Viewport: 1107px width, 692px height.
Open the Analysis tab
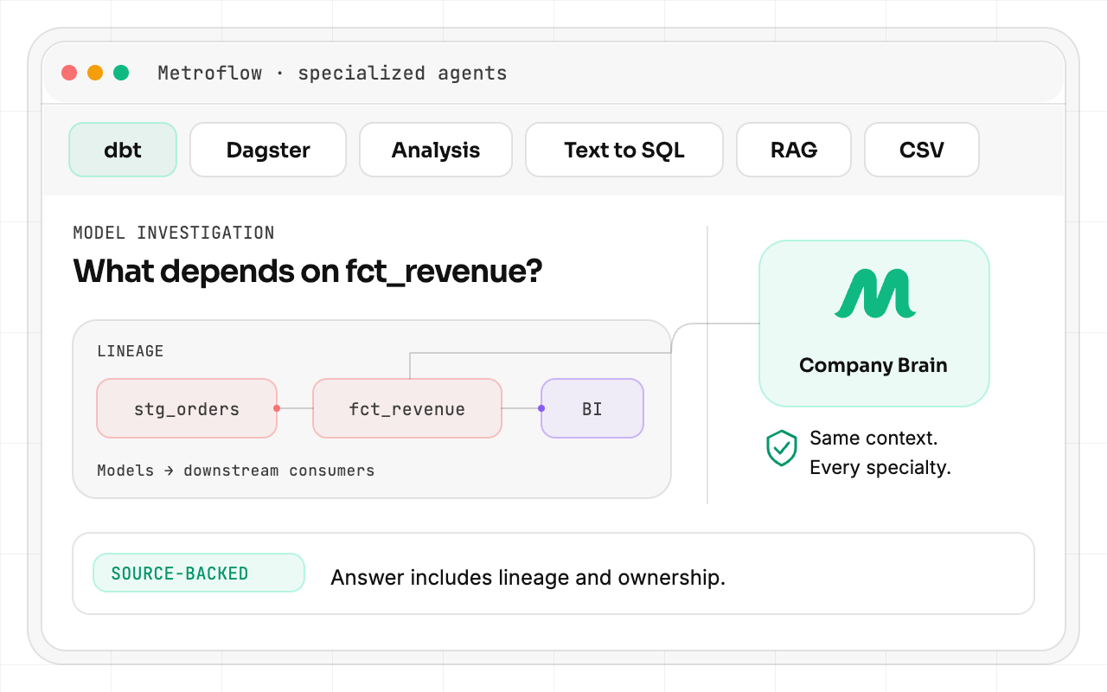[436, 150]
